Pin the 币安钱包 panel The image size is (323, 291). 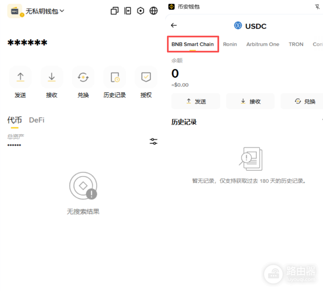coord(317,7)
